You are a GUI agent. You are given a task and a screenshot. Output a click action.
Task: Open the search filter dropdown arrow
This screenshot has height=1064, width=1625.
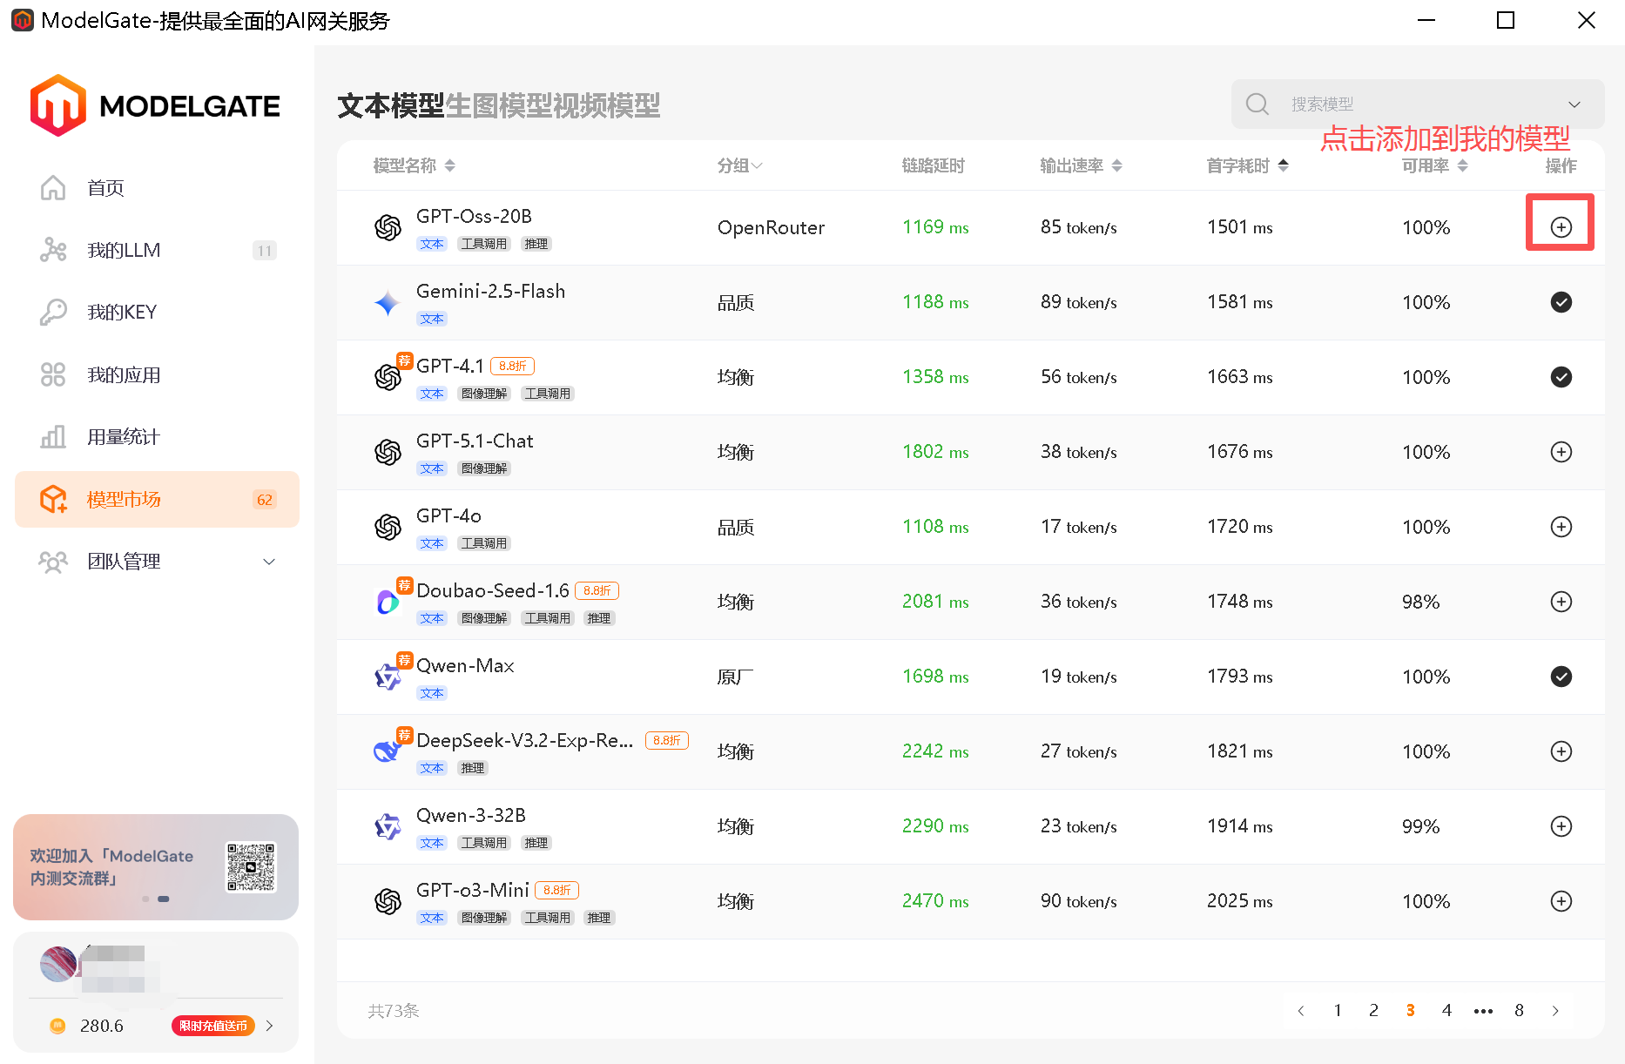[x=1574, y=104]
